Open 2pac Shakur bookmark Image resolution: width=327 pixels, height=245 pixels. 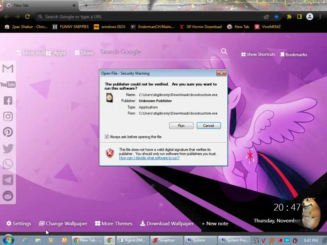(26, 27)
